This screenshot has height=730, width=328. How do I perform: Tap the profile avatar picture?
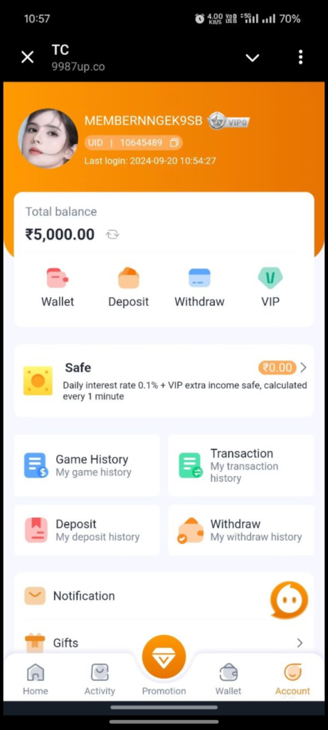(x=48, y=139)
